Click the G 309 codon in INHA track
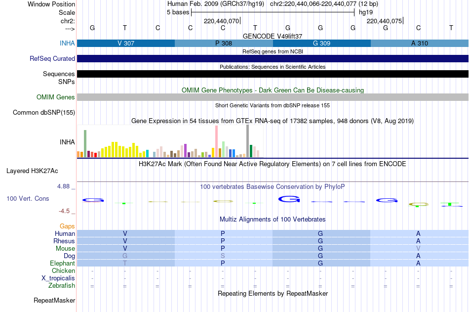The image size is (469, 312). click(322, 43)
